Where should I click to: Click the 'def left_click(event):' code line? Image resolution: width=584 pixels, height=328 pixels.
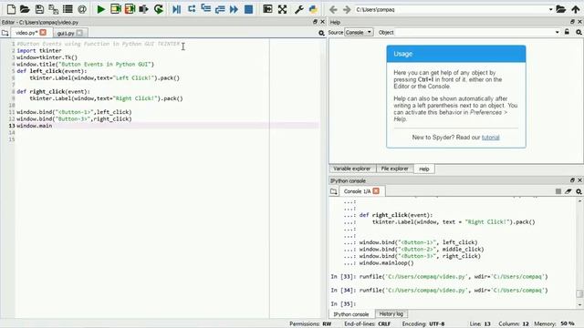(x=51, y=71)
